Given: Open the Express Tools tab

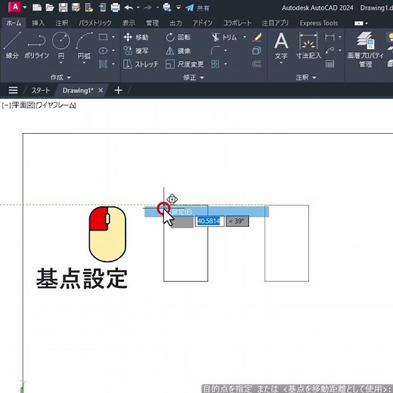Looking at the screenshot, I should click(x=319, y=23).
